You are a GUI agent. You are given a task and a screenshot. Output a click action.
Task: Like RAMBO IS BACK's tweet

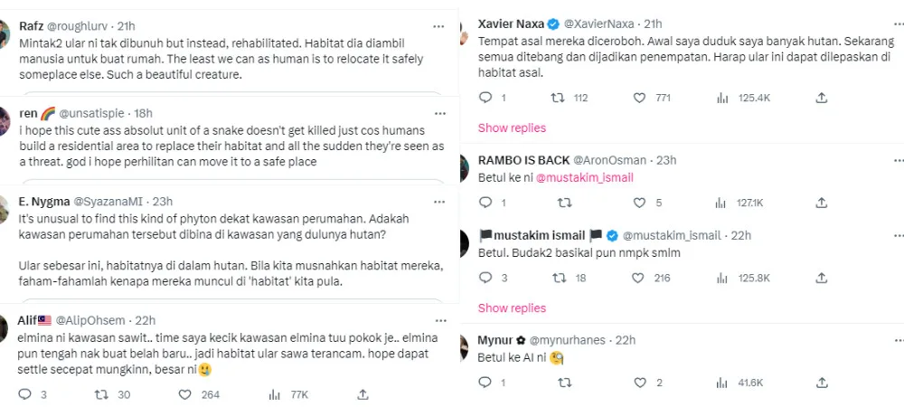(x=640, y=203)
